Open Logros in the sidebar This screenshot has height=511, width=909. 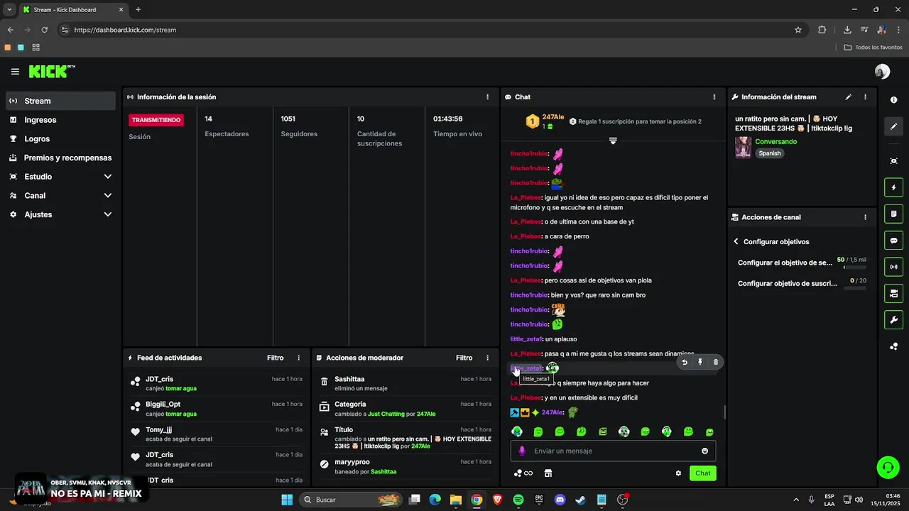(60, 139)
